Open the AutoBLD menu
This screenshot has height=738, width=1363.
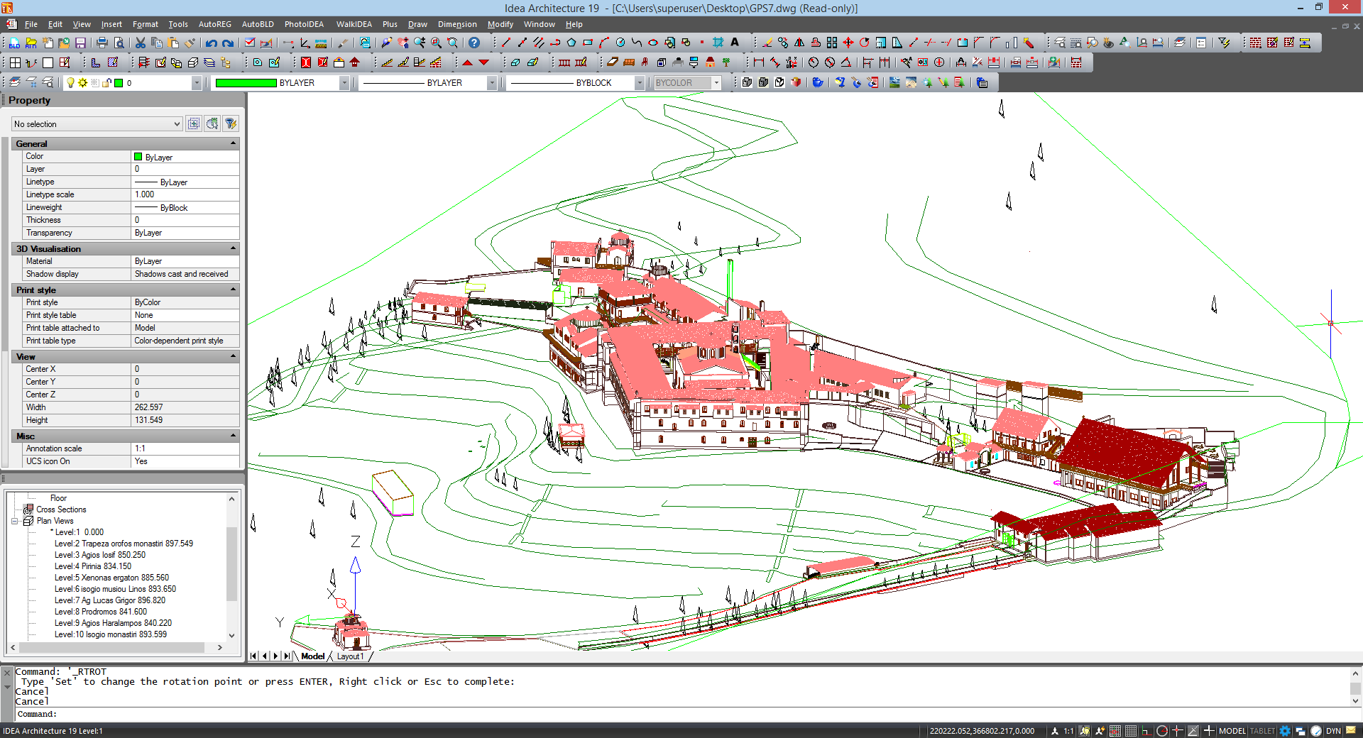(257, 24)
